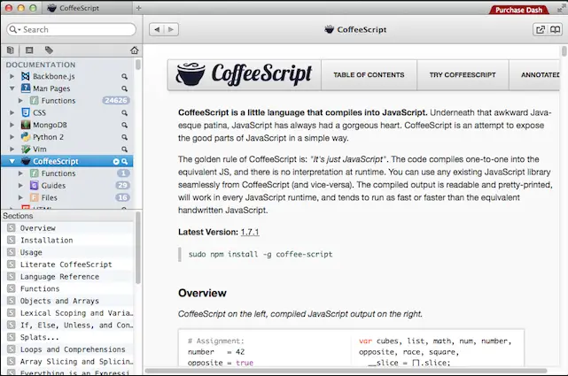Image resolution: width=568 pixels, height=376 pixels.
Task: Click the CoffeeScript cup logo on page
Action: [191, 74]
